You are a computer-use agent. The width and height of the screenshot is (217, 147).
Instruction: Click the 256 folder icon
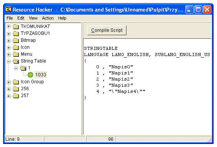[x=16, y=89]
